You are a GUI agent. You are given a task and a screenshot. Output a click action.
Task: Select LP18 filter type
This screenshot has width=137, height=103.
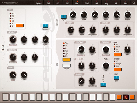(12, 16)
